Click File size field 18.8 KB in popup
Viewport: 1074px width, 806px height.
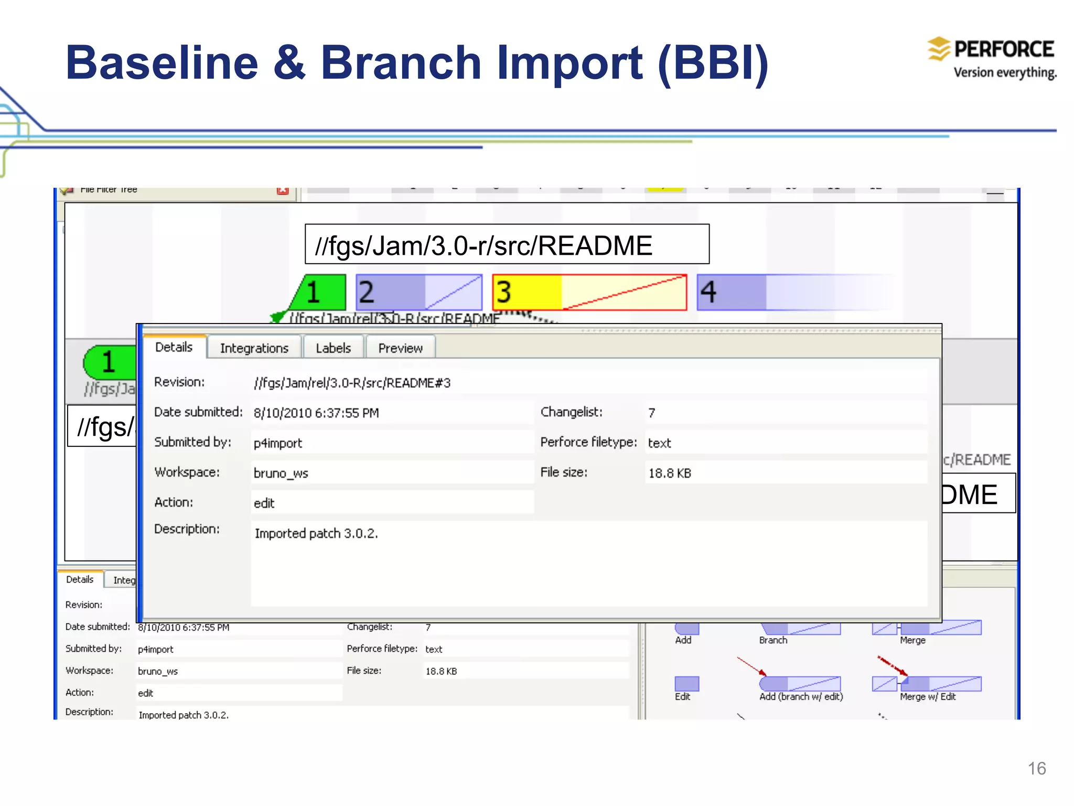[x=786, y=473]
